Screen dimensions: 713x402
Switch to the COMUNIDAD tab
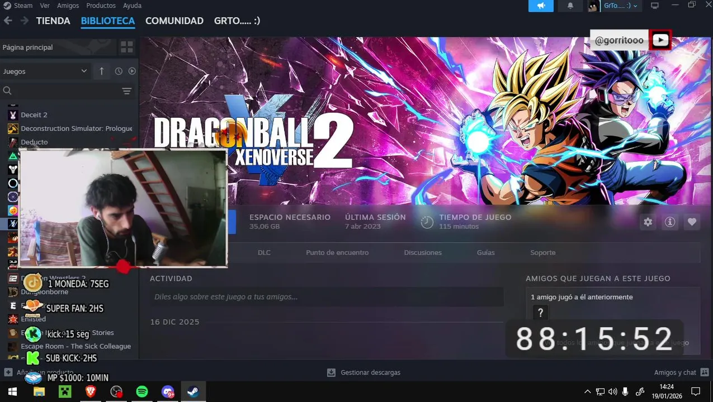[174, 21]
